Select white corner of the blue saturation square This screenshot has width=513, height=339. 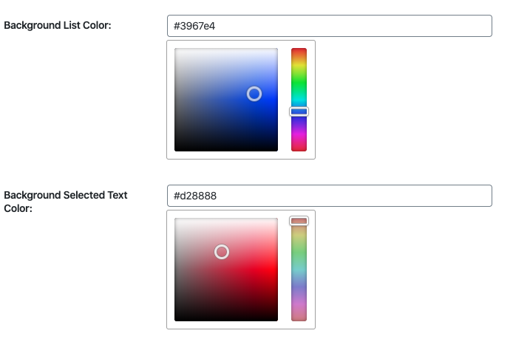176,49
